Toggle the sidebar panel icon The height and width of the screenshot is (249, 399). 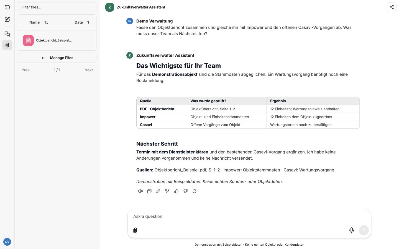[7, 7]
